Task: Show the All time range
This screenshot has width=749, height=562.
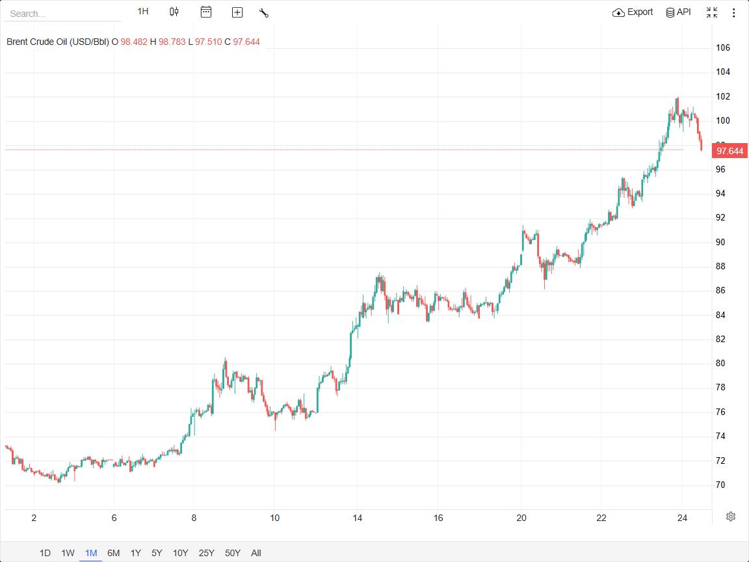Action: tap(256, 553)
